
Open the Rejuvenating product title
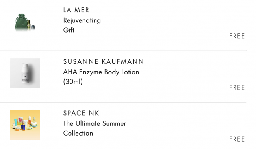tap(82, 21)
